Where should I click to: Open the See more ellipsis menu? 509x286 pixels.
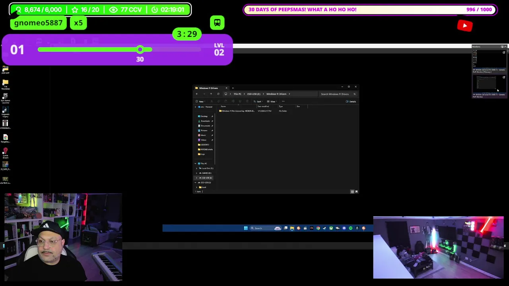point(283,101)
